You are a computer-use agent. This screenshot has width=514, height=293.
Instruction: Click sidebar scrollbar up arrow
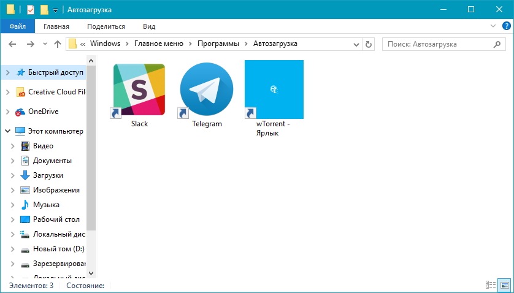(x=91, y=61)
